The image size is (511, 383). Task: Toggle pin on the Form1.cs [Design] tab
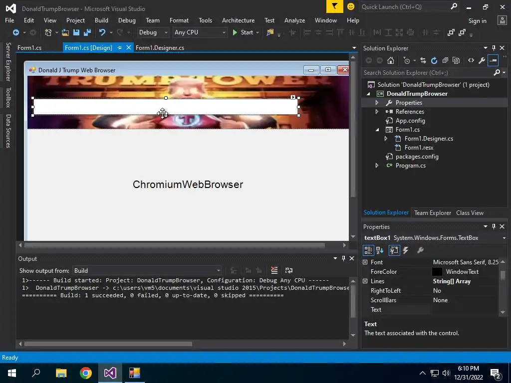pos(119,48)
